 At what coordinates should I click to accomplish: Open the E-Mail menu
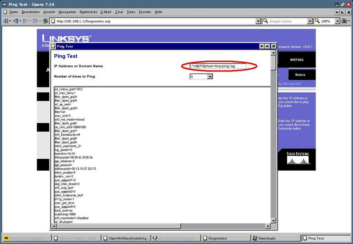pos(106,12)
